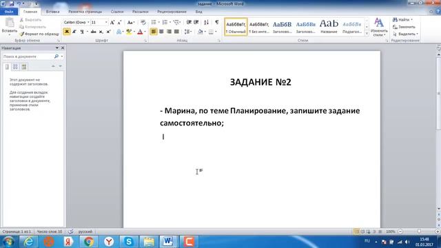Show the headings browse tab in Navigation
The height and width of the screenshot is (248, 441).
(7, 67)
